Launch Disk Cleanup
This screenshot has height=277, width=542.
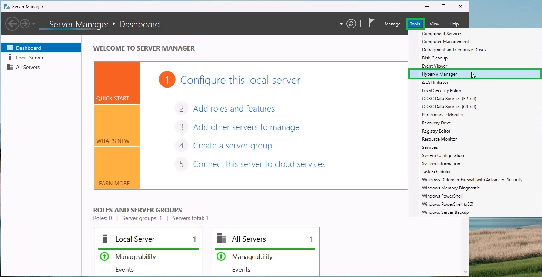pyautogui.click(x=475, y=58)
